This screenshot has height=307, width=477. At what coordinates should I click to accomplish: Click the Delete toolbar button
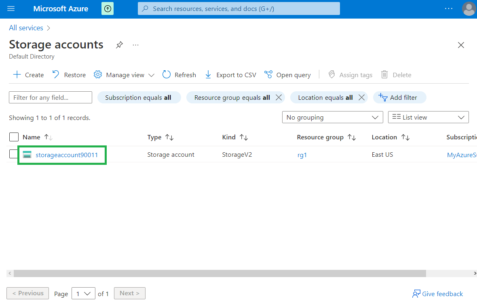[x=396, y=75]
